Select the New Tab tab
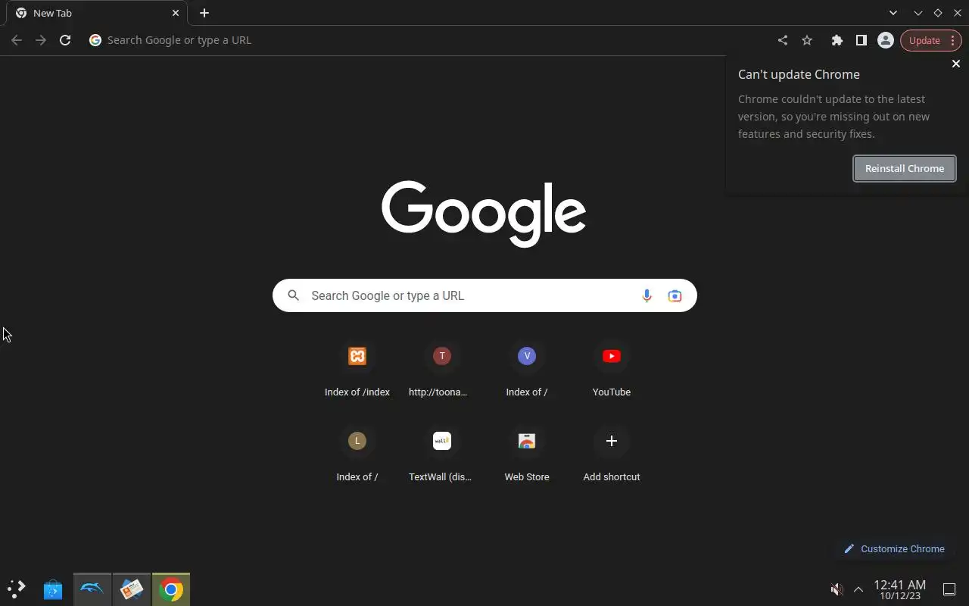Image resolution: width=969 pixels, height=606 pixels. click(97, 13)
